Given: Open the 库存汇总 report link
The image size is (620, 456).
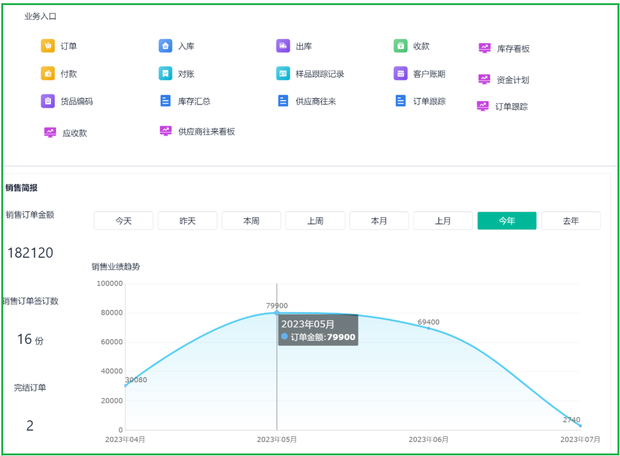Looking at the screenshot, I should pos(194,101).
